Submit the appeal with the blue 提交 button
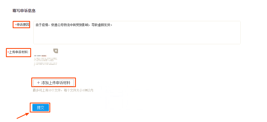This screenshot has height=122, width=267. coord(41,108)
